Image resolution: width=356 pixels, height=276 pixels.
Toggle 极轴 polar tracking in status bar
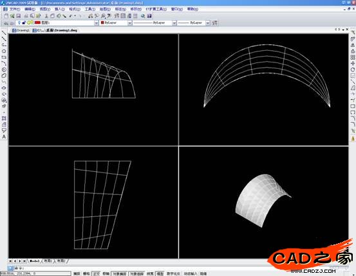(106, 273)
